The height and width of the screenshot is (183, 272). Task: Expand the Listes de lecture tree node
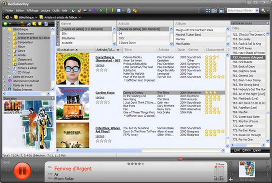[x=5, y=76]
